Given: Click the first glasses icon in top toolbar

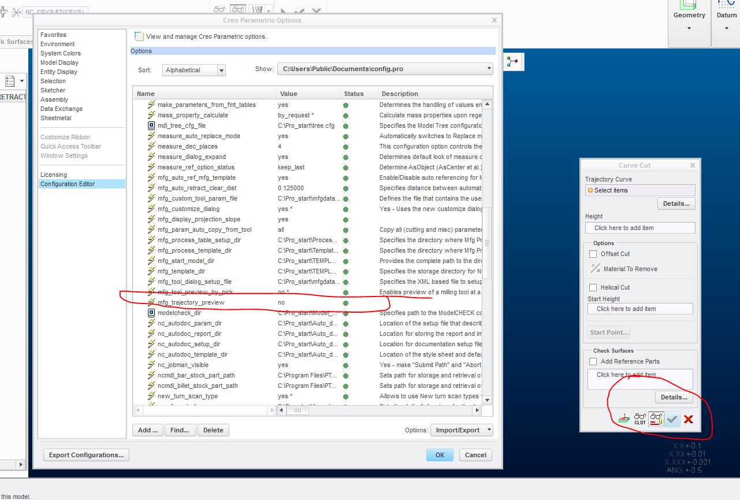Looking at the screenshot, I should (220, 9).
